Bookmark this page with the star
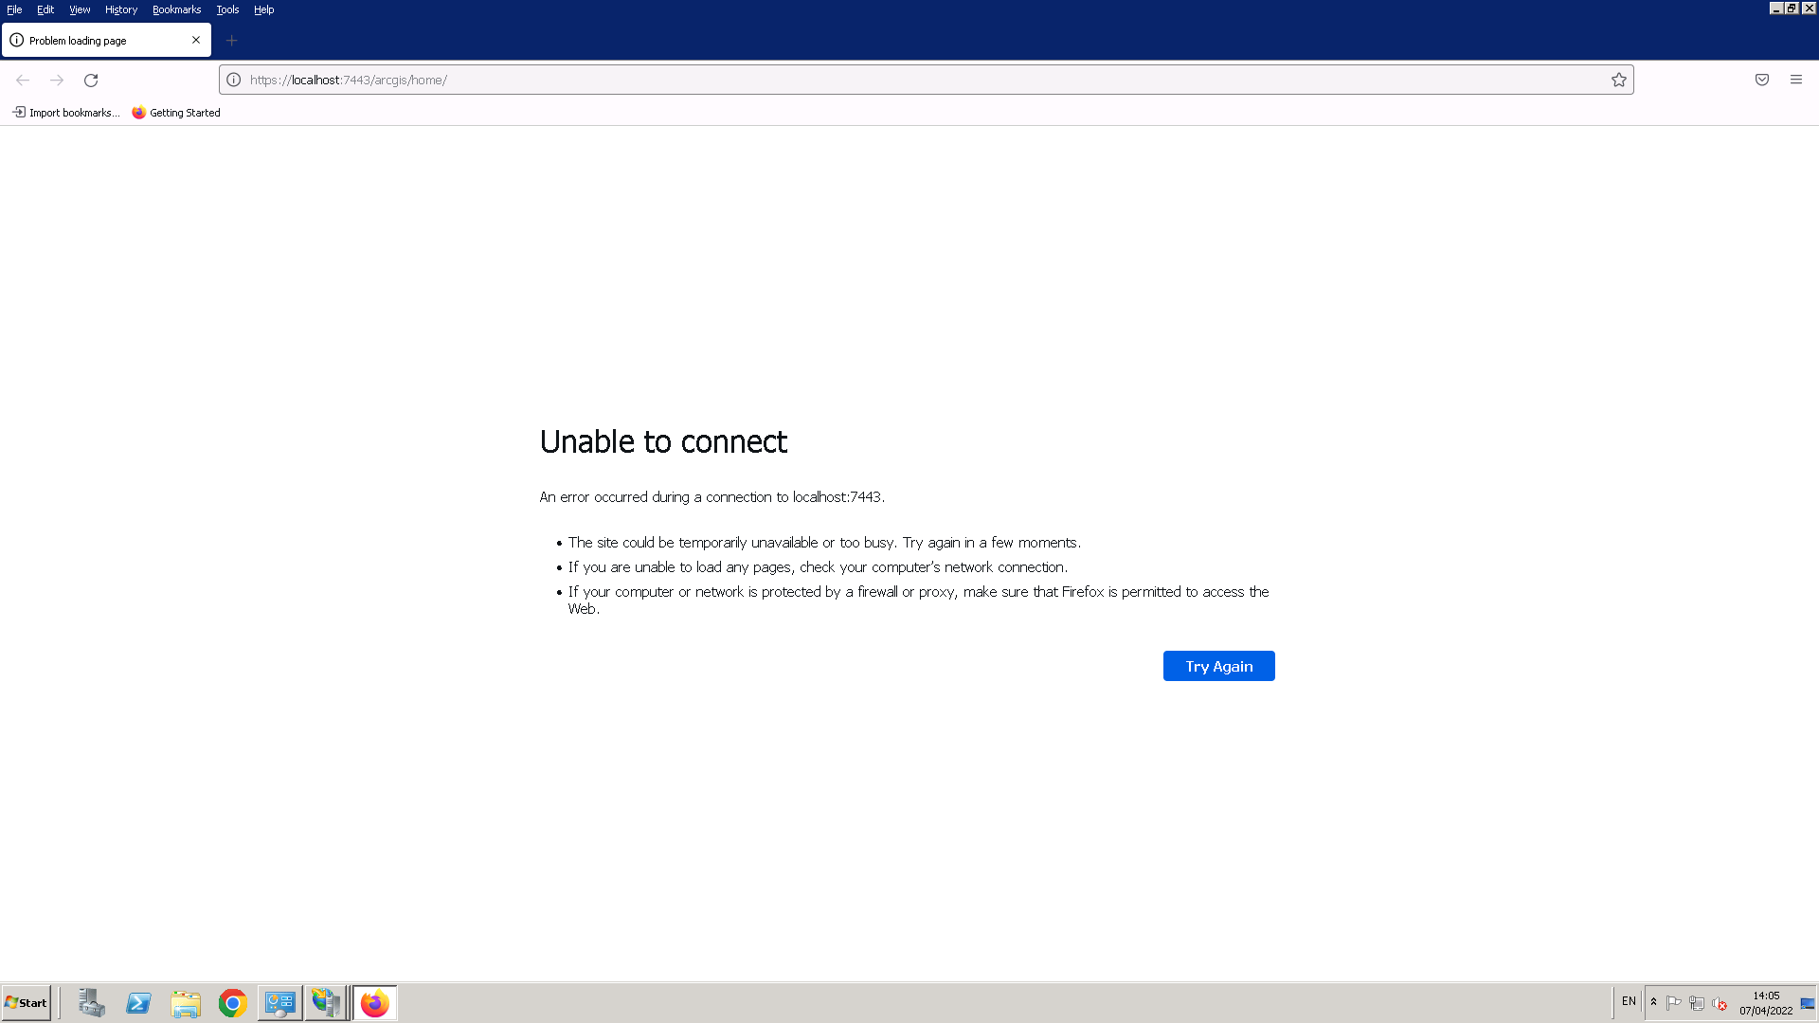The image size is (1819, 1023). tap(1618, 80)
